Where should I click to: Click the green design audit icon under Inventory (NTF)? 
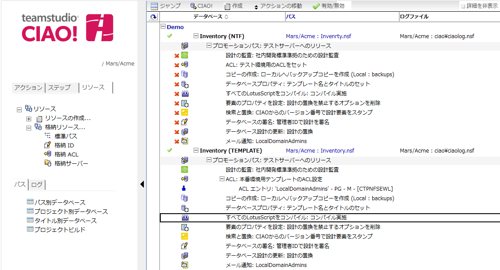[x=185, y=55]
